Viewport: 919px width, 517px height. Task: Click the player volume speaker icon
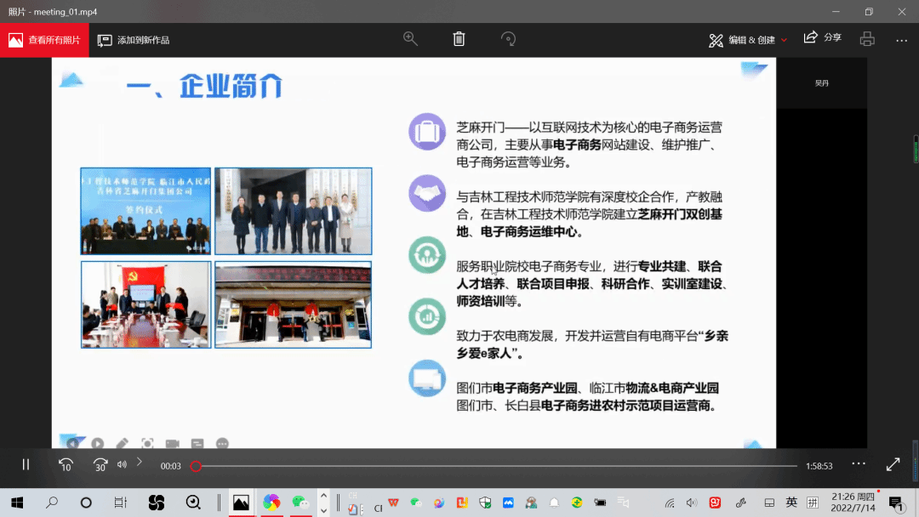[122, 464]
